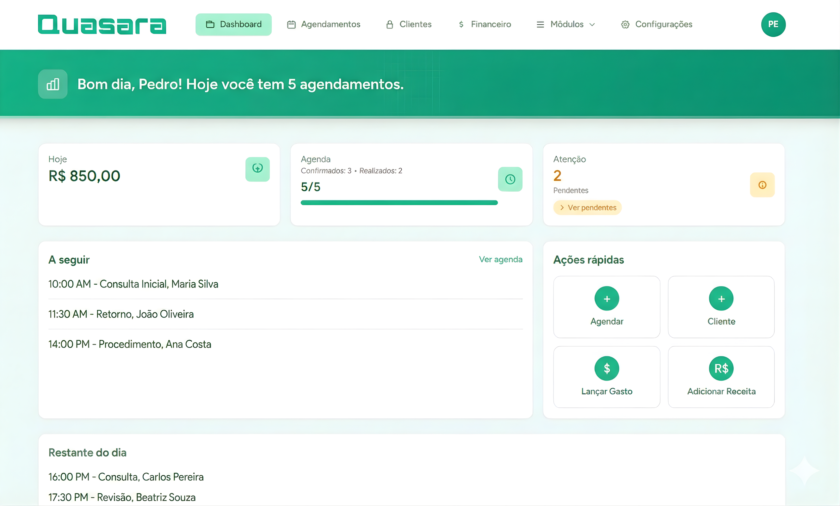Open the Financeiro menu
This screenshot has height=506, width=840.
pos(484,24)
